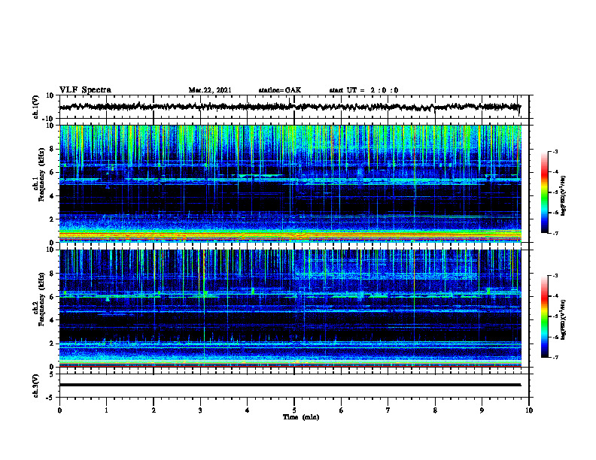This screenshot has width=596, height=460.
Task: Click the ch.3 flat voltage trace
Action: (x=290, y=385)
